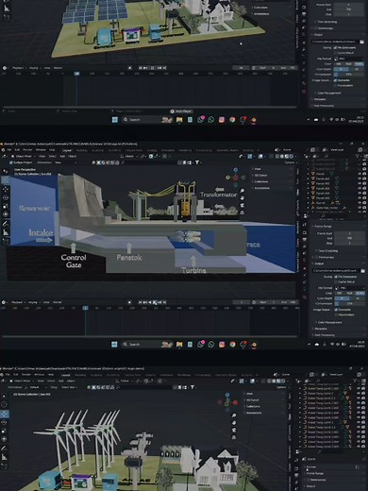Toggle Overwrite checkbox in top window
368x491 pixels.
(335, 80)
